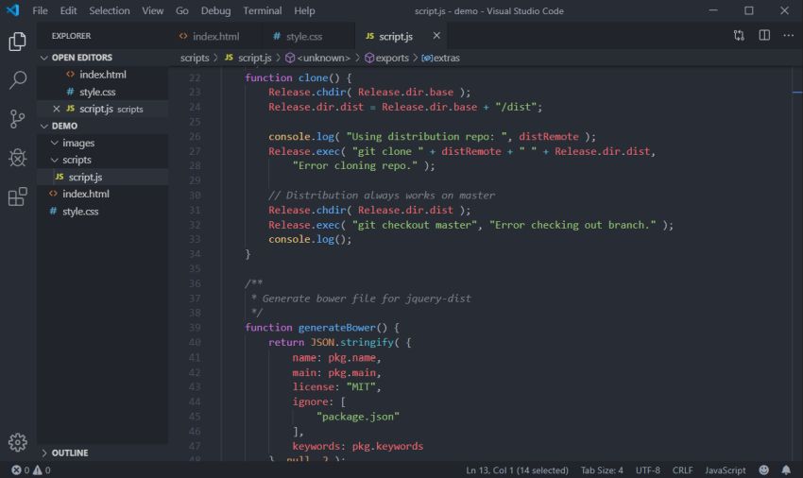Screen dimensions: 803x478
Task: Click the Tab Size: 4 indicator
Action: [601, 469]
